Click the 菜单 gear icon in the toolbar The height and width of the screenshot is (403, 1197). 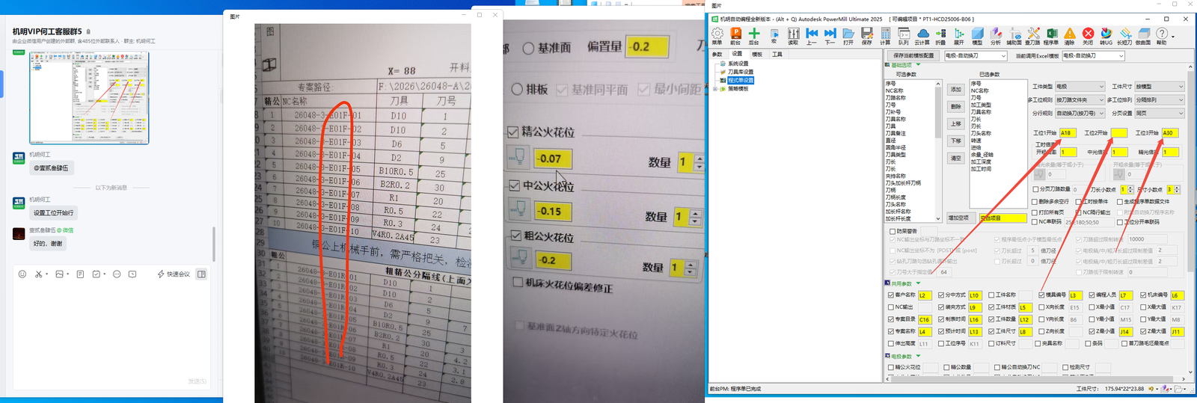[717, 35]
